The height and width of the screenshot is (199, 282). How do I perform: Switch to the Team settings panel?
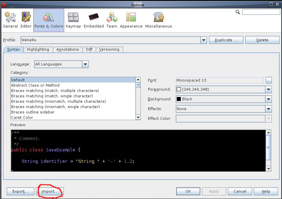point(112,19)
